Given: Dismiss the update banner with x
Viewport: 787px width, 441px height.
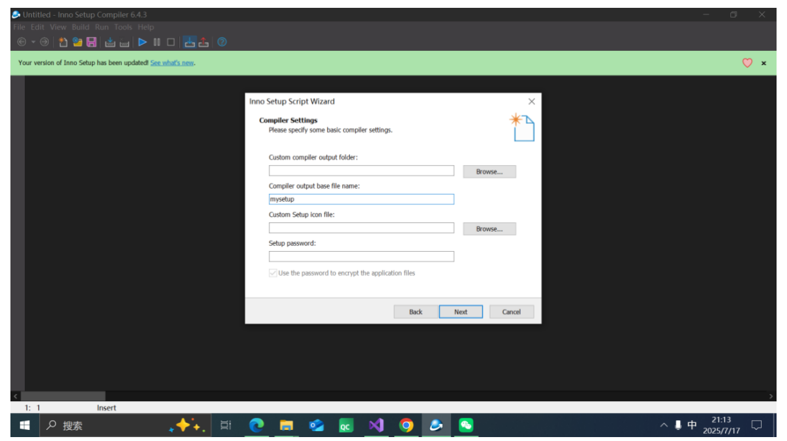Looking at the screenshot, I should 764,63.
